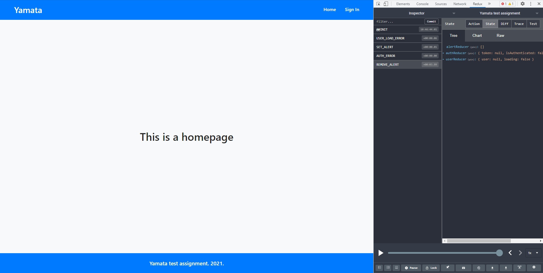
Task: Switch inspector view to Diff
Action: (505, 24)
